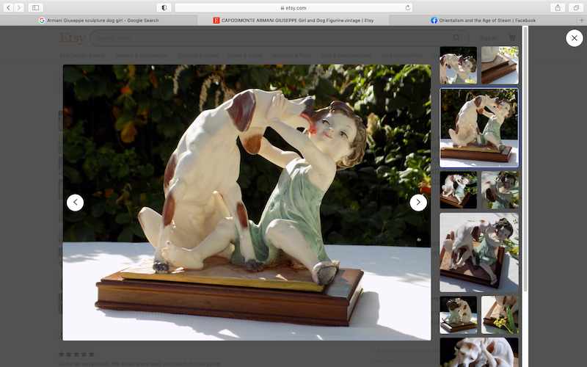
Task: Select the highlighted large thumbnail with green foliage
Action: pos(479,128)
